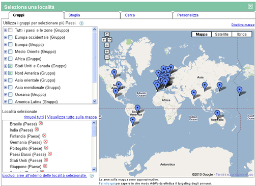Click Escludi aree all'interno delle località selezionate
The height and width of the screenshot is (186, 256).
[x=45, y=175]
